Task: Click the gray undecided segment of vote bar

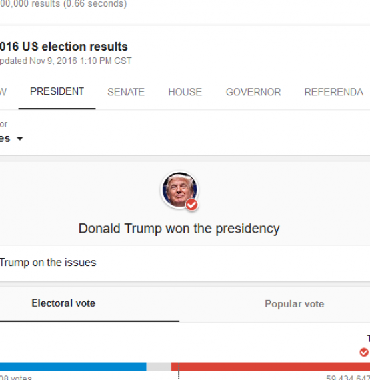Action: [159, 367]
